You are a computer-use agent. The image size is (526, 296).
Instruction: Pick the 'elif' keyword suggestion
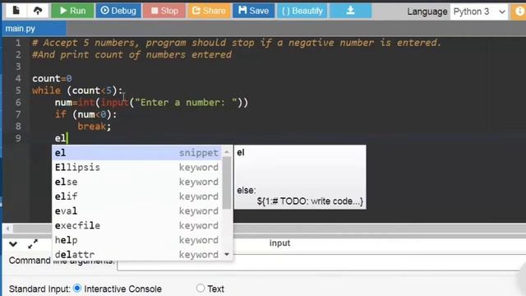pyautogui.click(x=137, y=197)
